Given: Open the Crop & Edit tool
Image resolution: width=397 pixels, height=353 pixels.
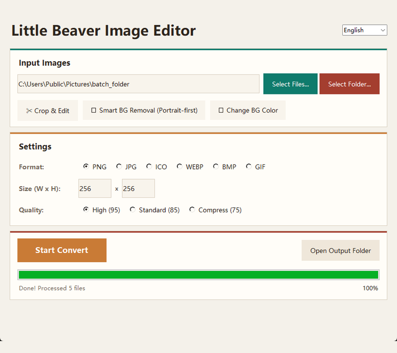Looking at the screenshot, I should coord(48,110).
